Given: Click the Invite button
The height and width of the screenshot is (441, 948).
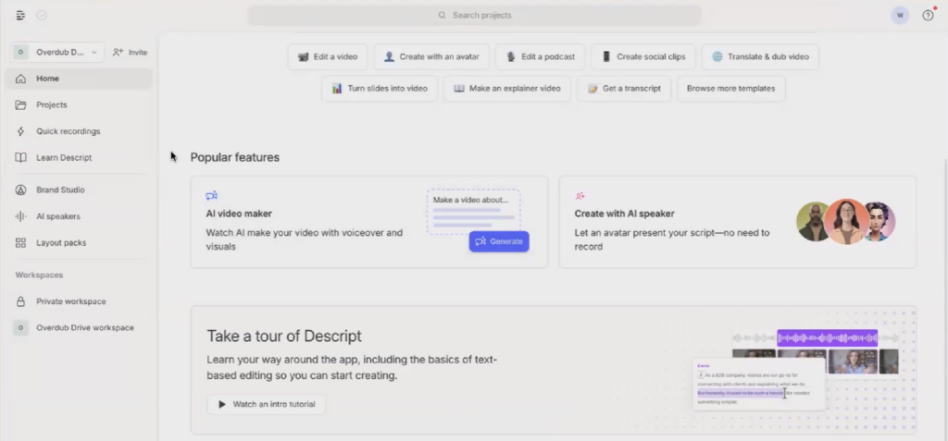Looking at the screenshot, I should coord(130,52).
